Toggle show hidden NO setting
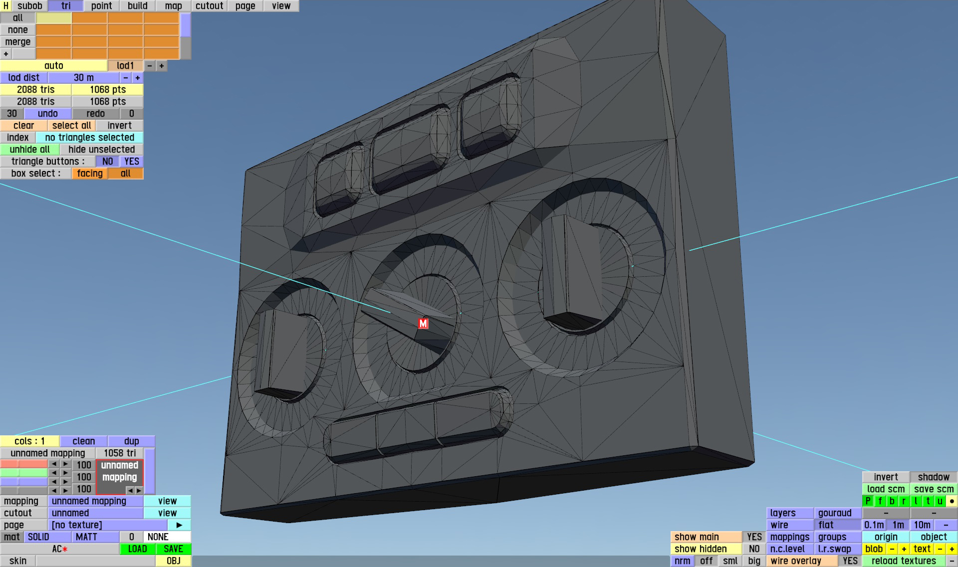 coord(754,549)
